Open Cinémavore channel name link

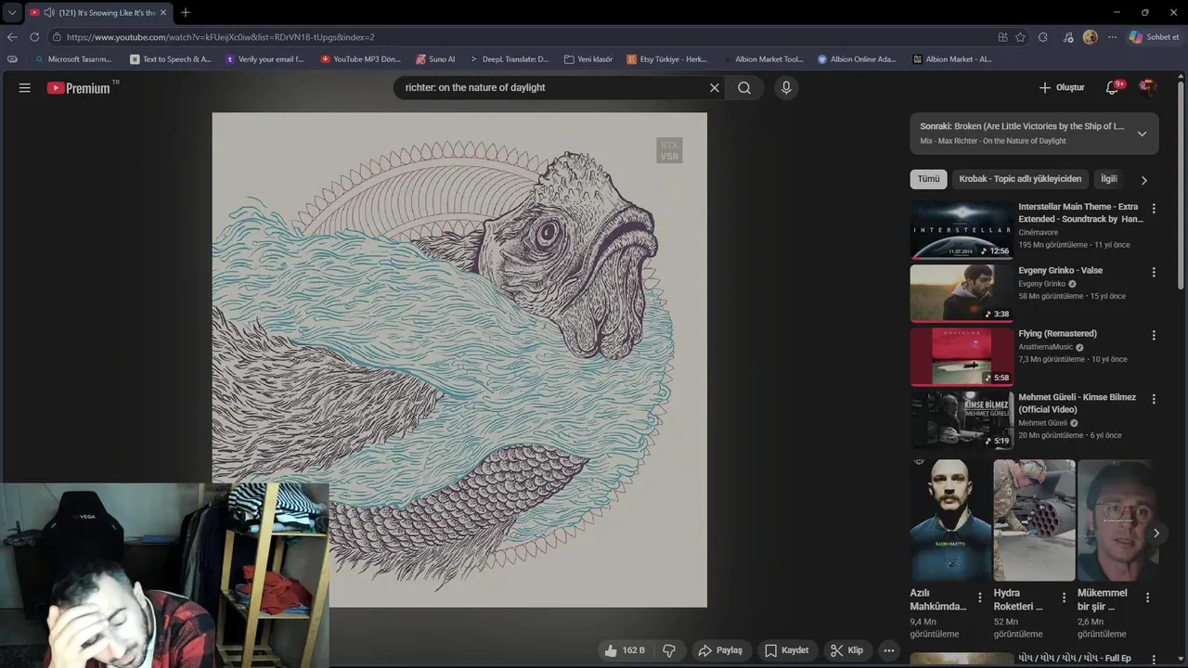tap(1038, 233)
